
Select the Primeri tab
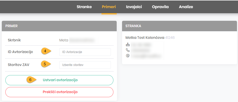pos(109,7)
